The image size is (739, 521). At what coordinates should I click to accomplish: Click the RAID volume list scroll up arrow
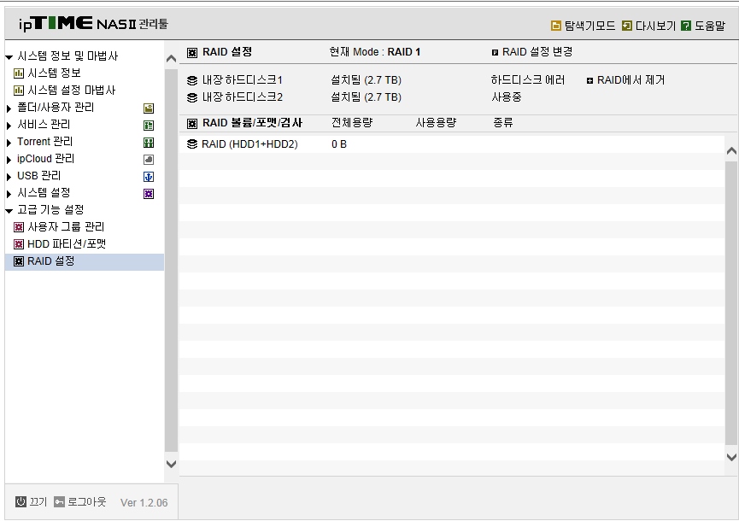tap(731, 151)
